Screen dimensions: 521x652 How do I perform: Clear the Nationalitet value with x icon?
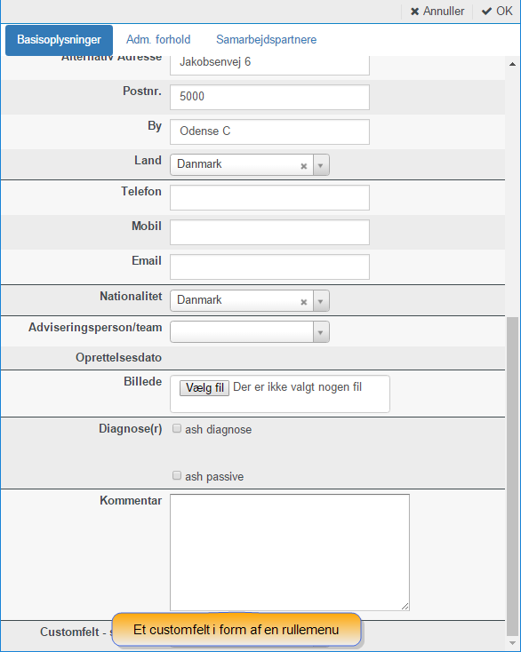304,302
